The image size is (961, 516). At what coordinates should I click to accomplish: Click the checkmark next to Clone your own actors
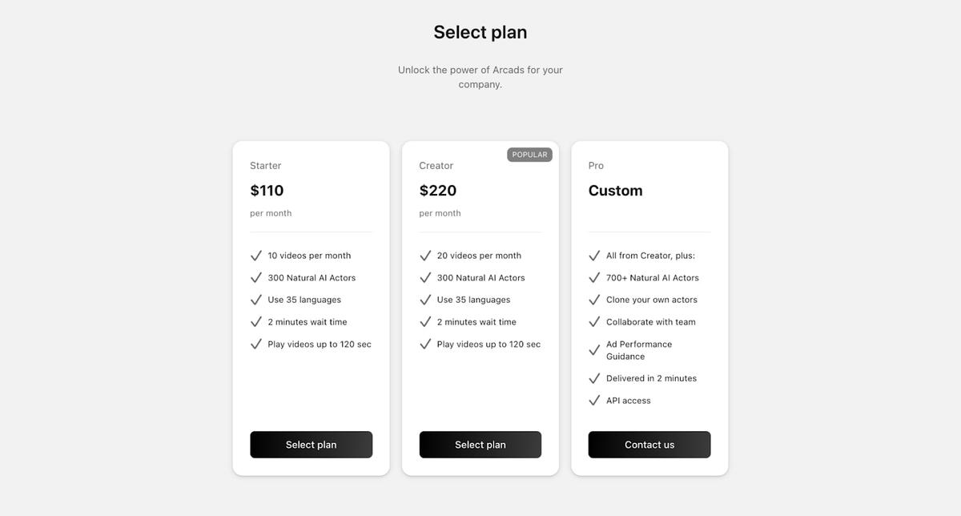[594, 299]
